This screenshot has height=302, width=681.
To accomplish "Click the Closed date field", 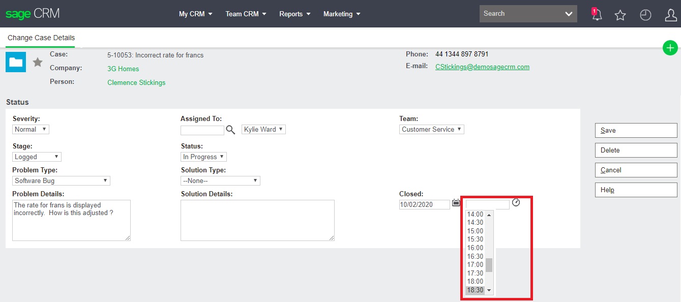I will click(x=425, y=204).
